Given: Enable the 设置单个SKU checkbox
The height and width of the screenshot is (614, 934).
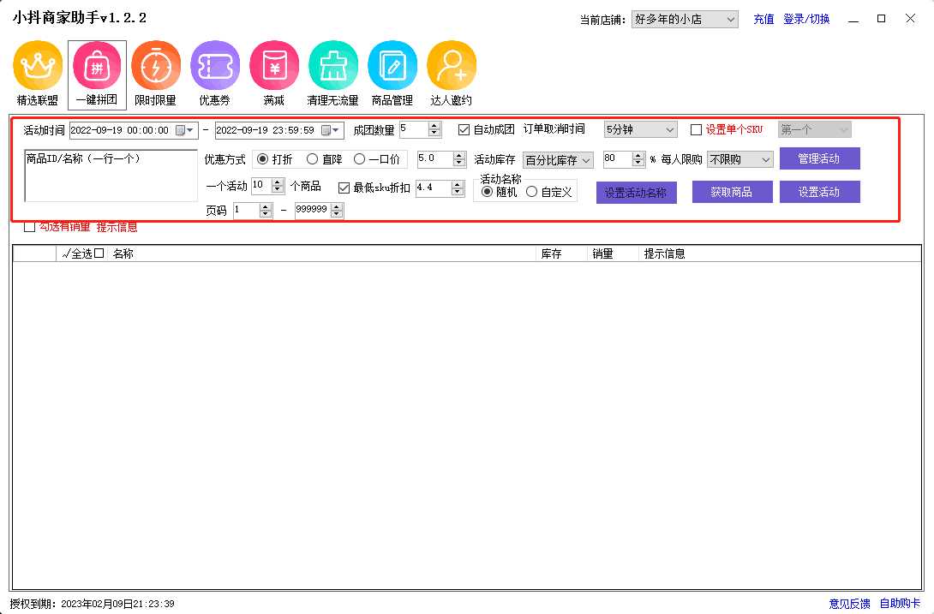Looking at the screenshot, I should point(696,130).
